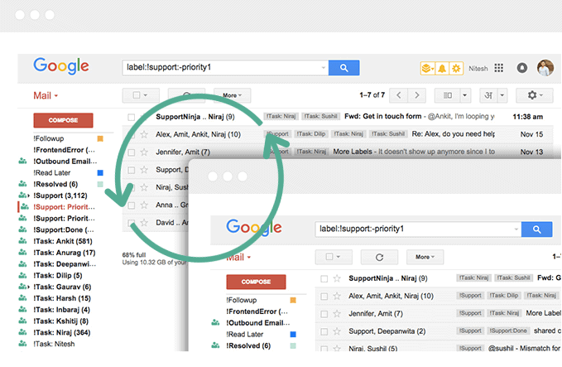Star the Support, Deepanwita thread in front window
This screenshot has width=562, height=367.
337,331
